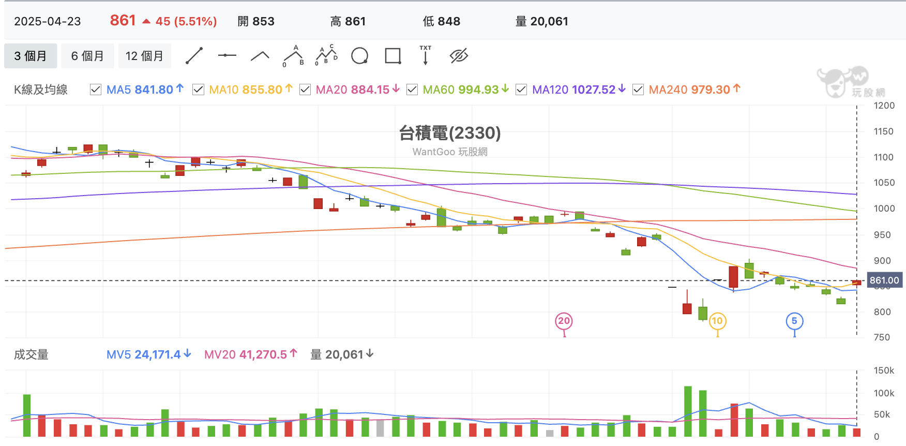Click the K線及均線 section label
Viewport: 906px width, 446px height.
click(x=41, y=90)
